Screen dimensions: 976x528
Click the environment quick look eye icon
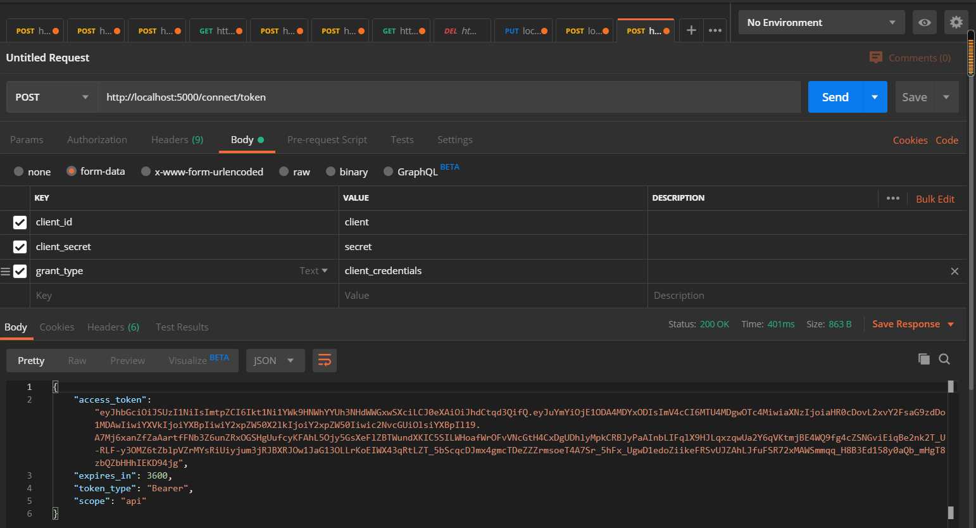click(x=925, y=23)
